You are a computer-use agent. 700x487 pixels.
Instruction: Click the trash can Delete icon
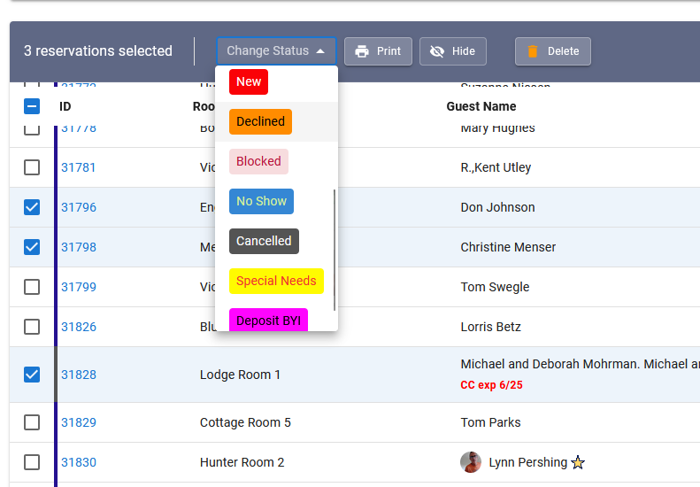532,51
